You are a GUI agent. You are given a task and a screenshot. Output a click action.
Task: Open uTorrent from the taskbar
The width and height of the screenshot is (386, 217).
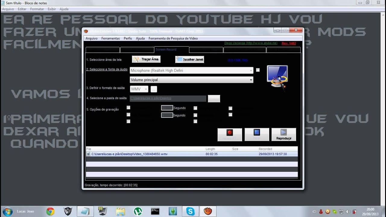point(138,211)
